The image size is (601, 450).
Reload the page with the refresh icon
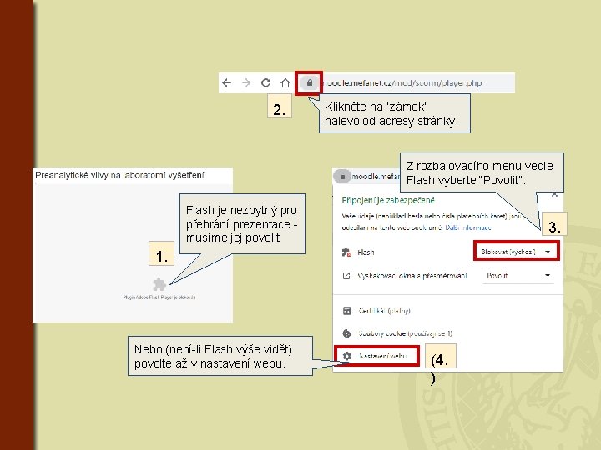coord(265,82)
